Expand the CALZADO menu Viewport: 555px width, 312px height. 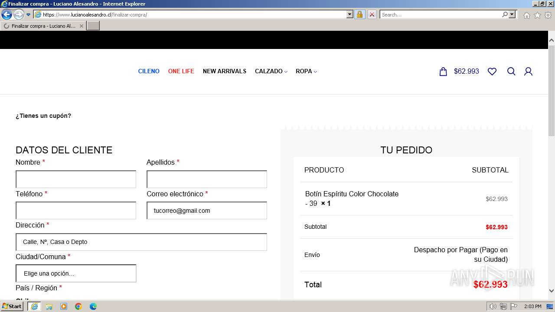click(x=271, y=71)
